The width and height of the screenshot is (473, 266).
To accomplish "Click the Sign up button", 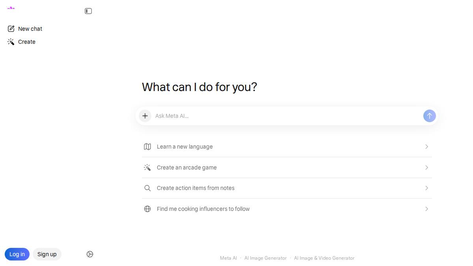I will pyautogui.click(x=47, y=254).
